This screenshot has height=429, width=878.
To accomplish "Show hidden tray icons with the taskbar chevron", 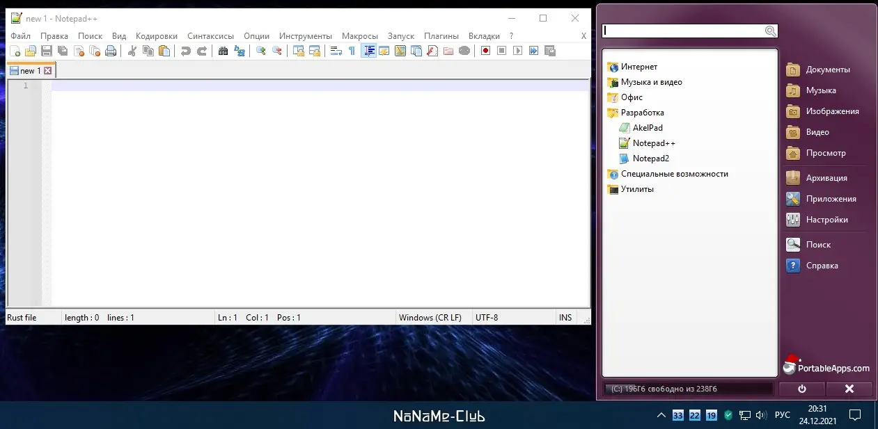I will (661, 416).
